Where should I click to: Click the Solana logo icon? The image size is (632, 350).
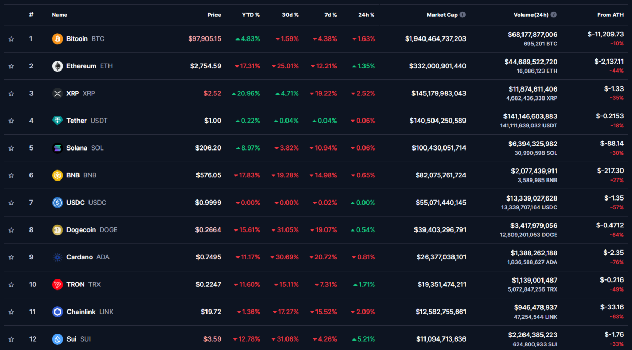(x=57, y=148)
